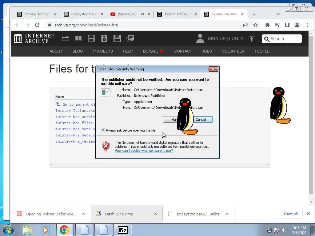Mute the Vinesauce tab audio icon
Screen dimensions: 315x236
(x=142, y=14)
